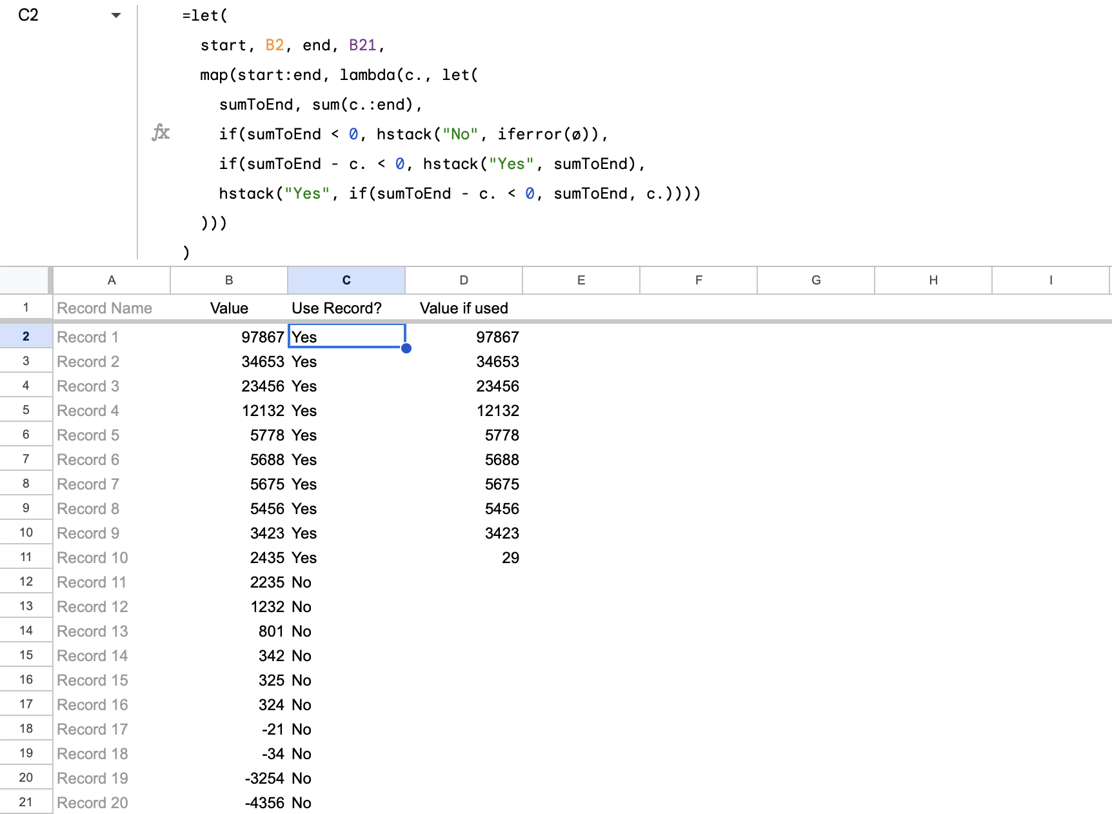
Task: Select cell 'Record 3'
Action: pyautogui.click(x=112, y=386)
